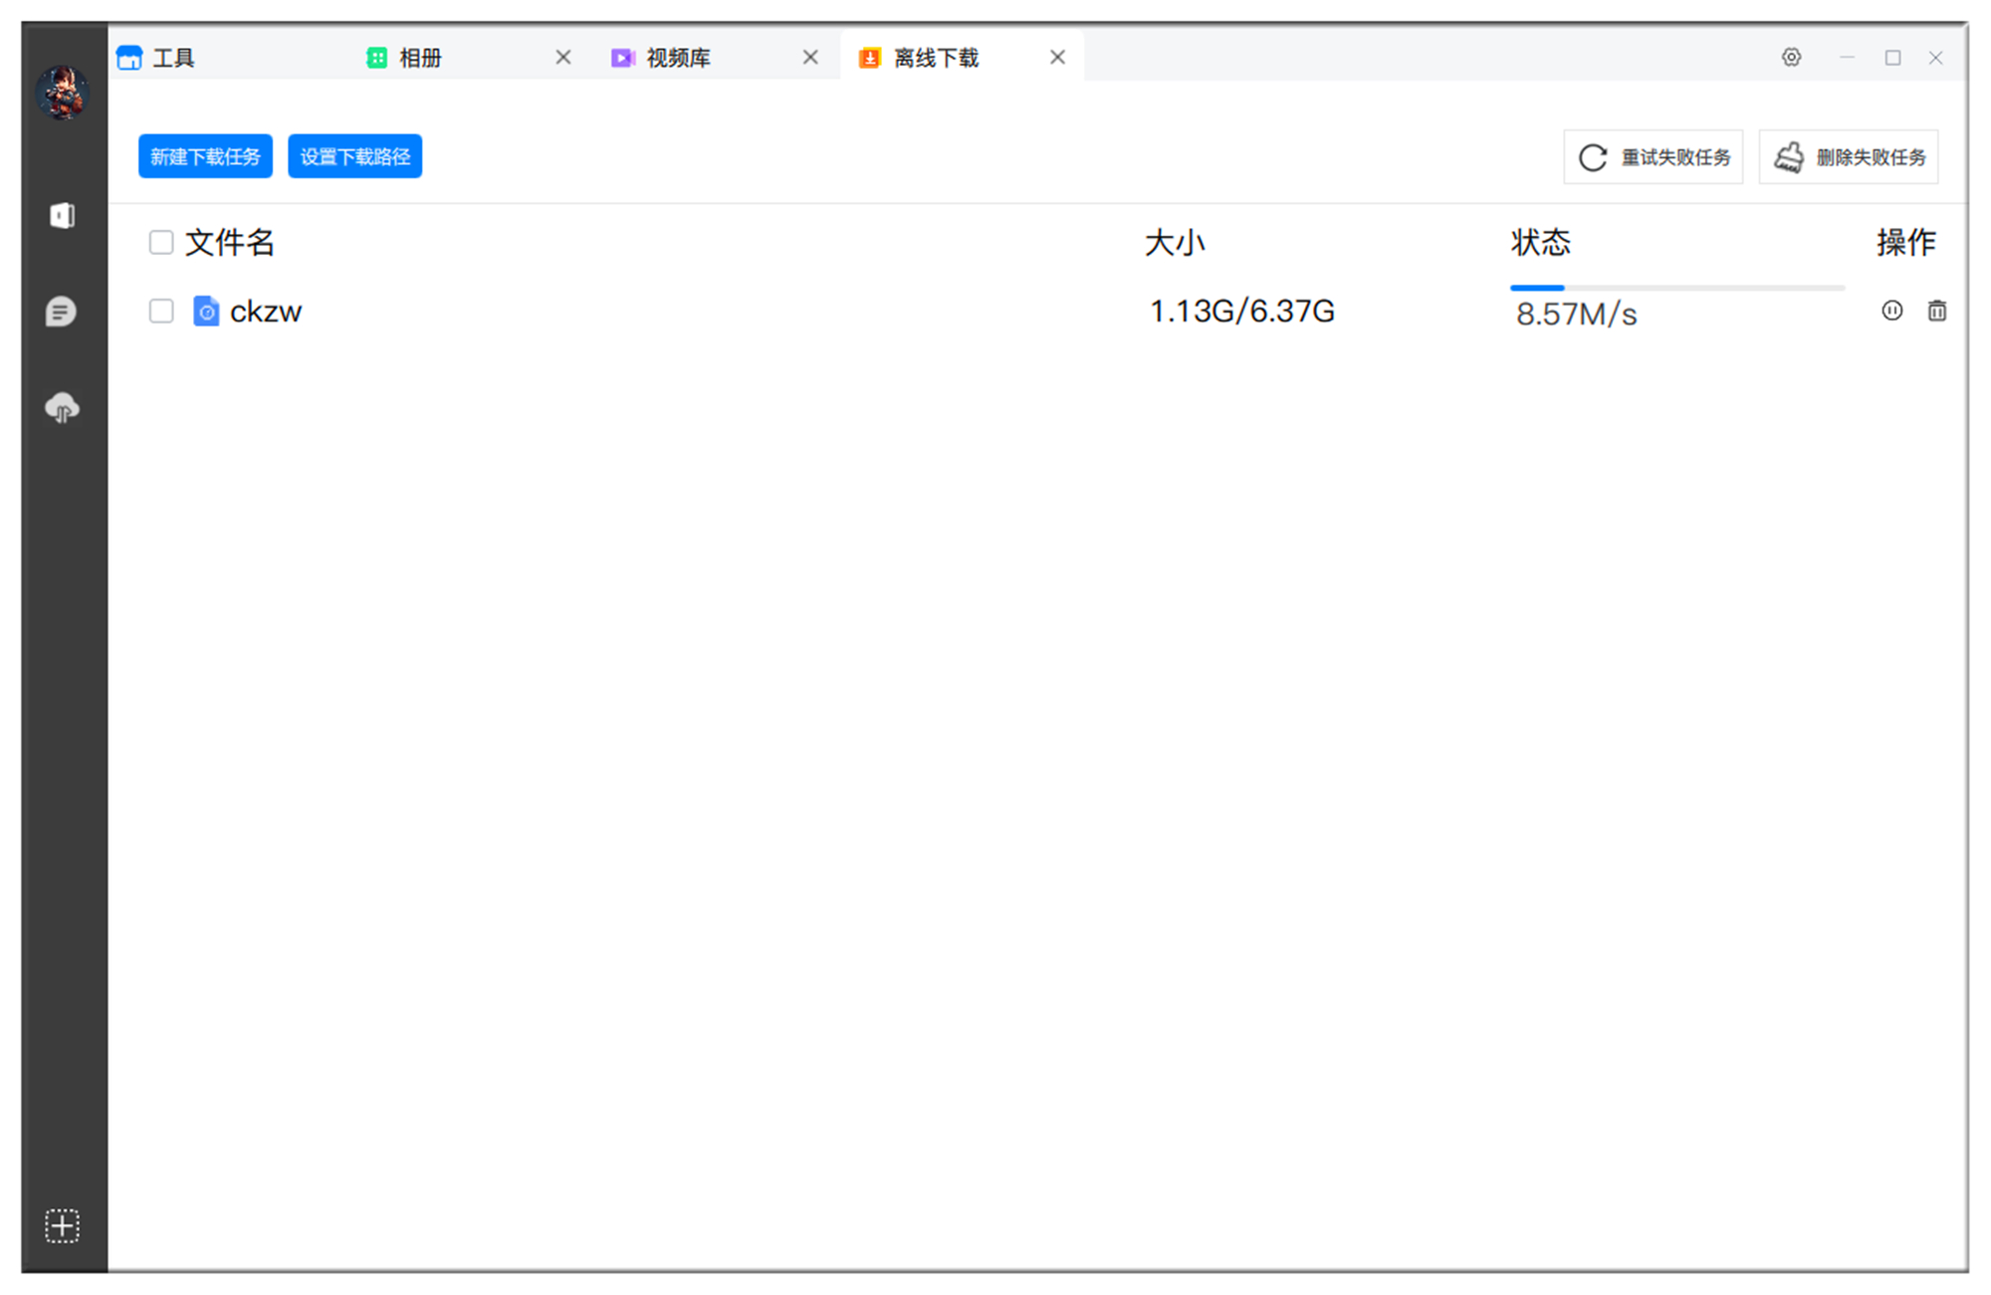Open the settings gear icon

pos(1791,58)
